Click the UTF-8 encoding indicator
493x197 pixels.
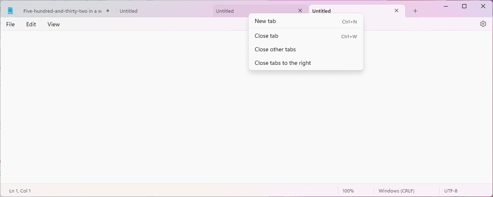(x=450, y=191)
